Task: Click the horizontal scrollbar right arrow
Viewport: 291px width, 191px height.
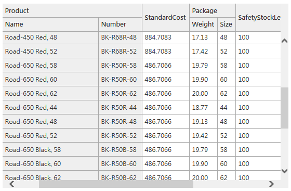Action: click(x=271, y=184)
